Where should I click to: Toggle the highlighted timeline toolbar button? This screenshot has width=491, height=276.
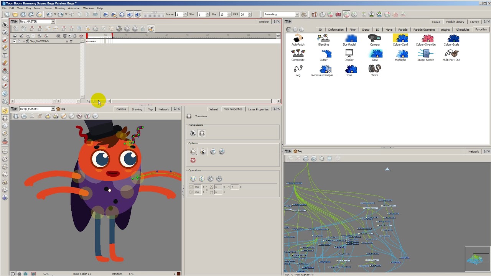[x=151, y=28]
